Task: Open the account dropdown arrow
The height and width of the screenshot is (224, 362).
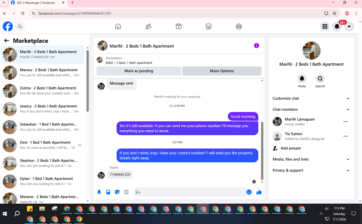Action: pyautogui.click(x=349, y=26)
